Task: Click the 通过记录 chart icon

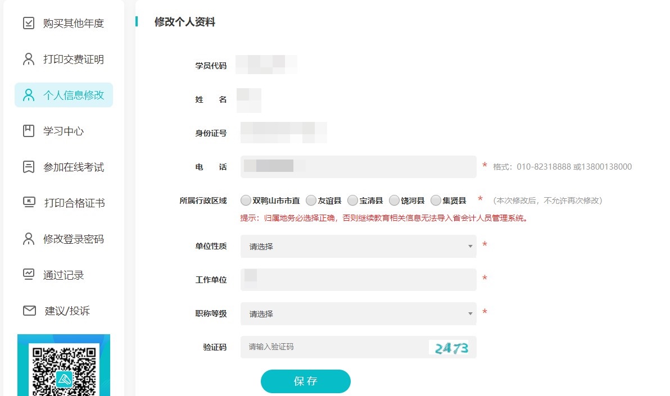Action: tap(28, 275)
